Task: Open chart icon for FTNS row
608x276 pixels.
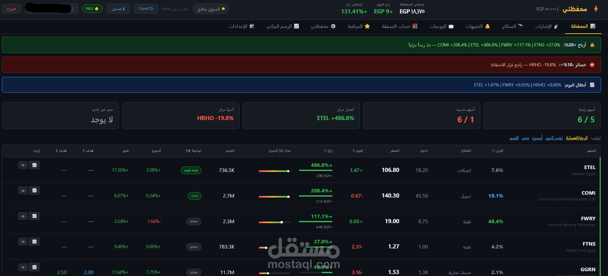Action: (x=34, y=241)
